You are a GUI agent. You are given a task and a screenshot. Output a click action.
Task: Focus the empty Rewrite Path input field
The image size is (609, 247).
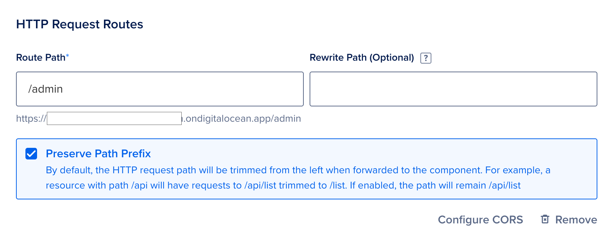(453, 89)
